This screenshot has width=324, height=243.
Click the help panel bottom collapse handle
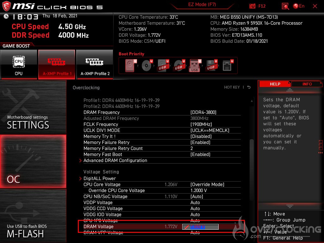290,206
